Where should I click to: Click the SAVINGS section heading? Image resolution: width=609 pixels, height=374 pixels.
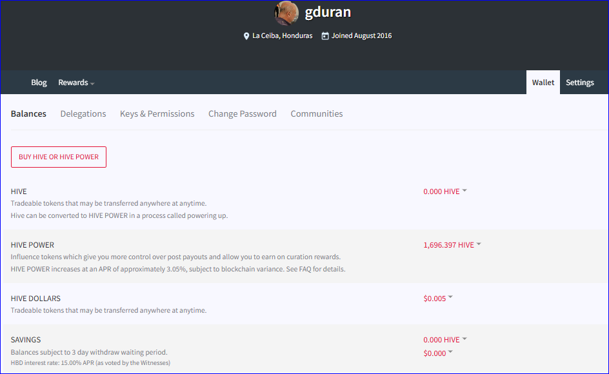(x=26, y=340)
